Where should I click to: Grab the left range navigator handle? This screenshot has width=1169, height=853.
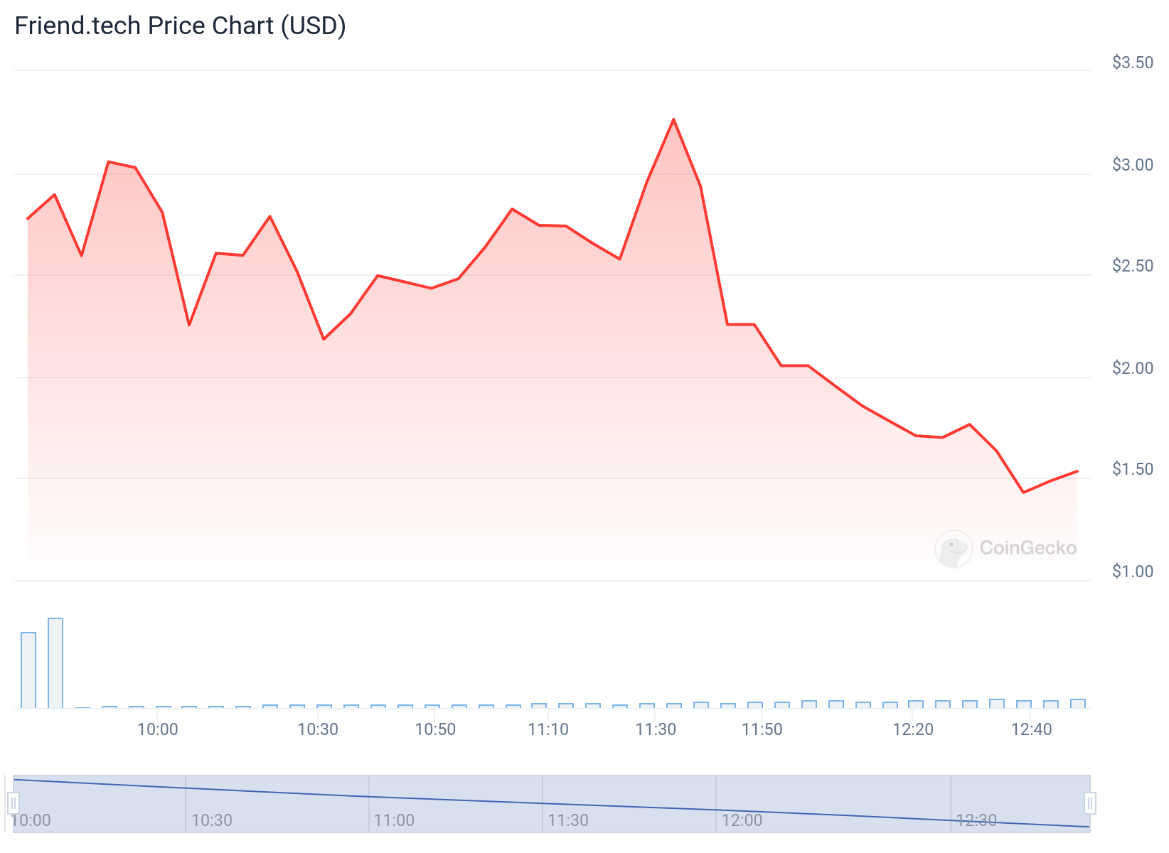(14, 804)
